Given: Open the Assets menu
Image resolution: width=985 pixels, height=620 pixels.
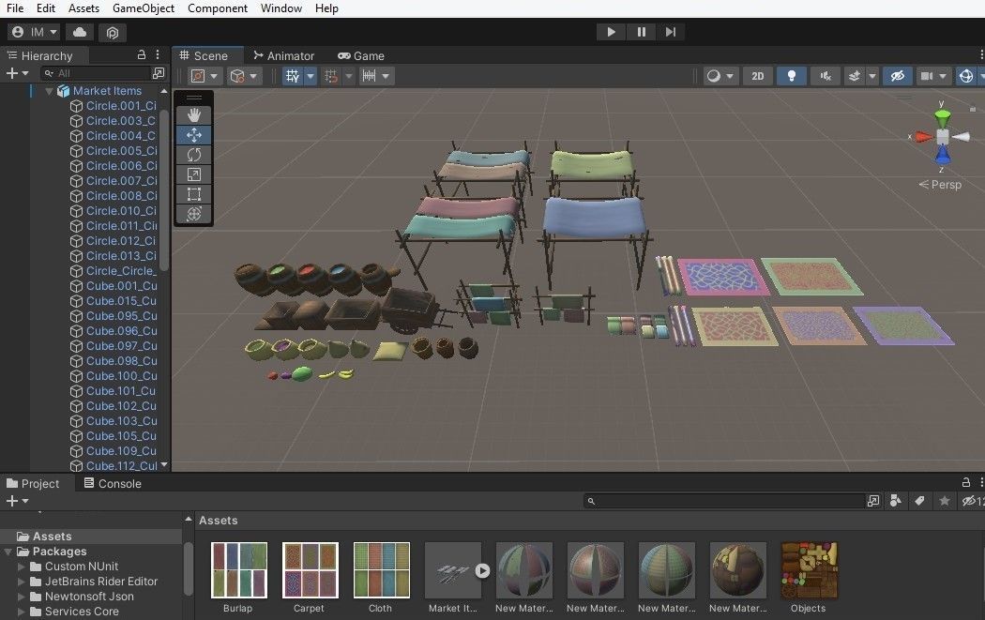Looking at the screenshot, I should click(x=84, y=8).
